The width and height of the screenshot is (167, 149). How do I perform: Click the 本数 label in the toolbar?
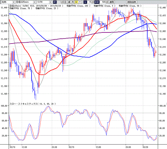click(97, 2)
